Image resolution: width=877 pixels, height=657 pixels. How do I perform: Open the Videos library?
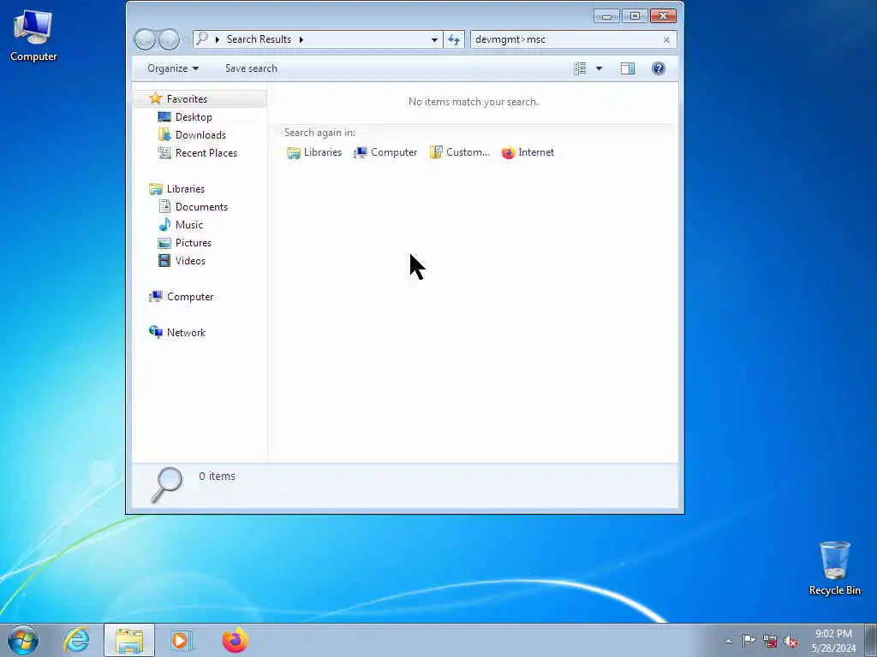pyautogui.click(x=190, y=260)
